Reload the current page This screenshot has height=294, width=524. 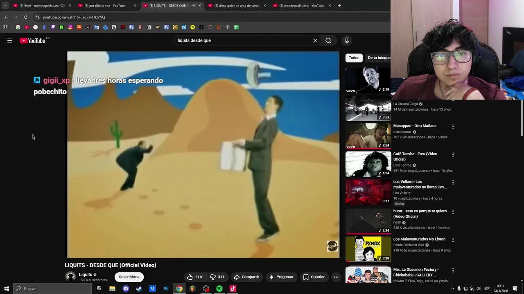(25, 17)
